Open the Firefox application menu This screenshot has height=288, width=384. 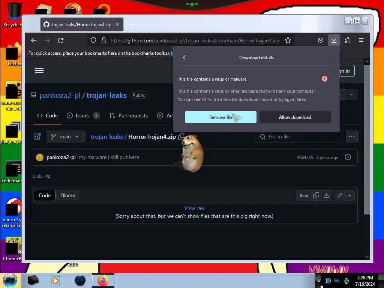(361, 40)
